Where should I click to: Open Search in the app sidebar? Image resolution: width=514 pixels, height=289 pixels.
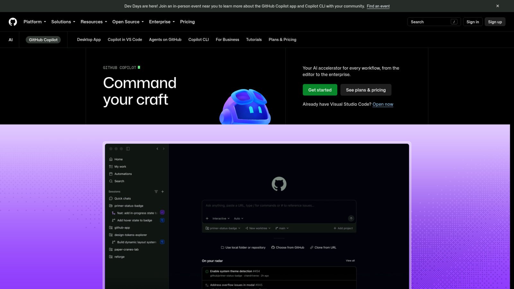[117, 181]
